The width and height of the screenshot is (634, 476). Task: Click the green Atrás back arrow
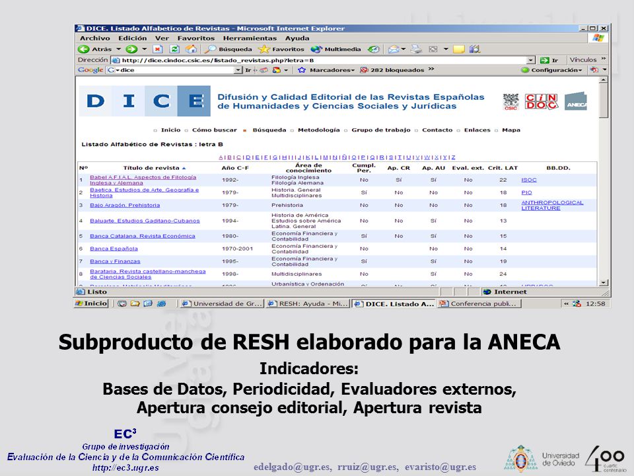click(84, 50)
